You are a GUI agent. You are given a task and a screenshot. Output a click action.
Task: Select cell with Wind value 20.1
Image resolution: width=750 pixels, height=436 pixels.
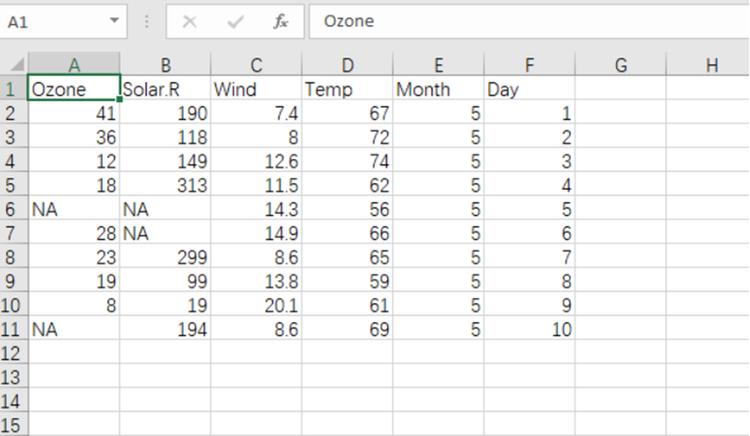click(256, 305)
